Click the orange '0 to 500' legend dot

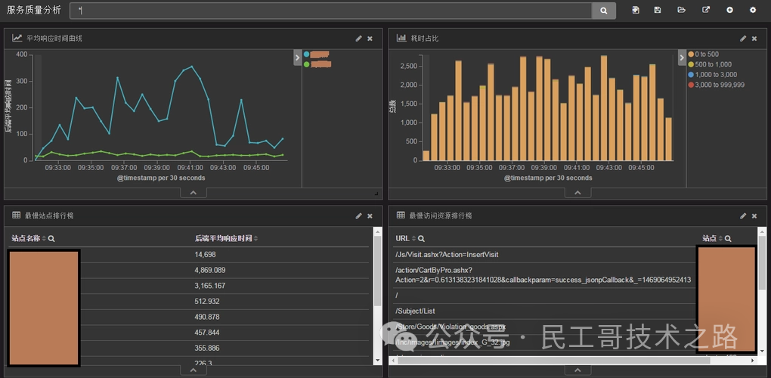[x=691, y=54]
